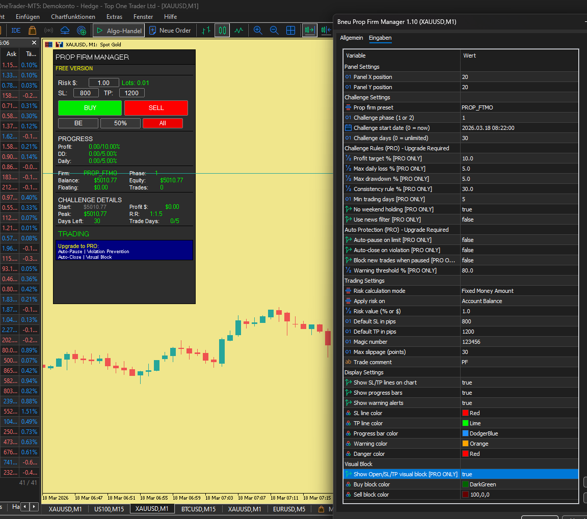Tile chart windows with grid icon
The image size is (587, 519).
(x=290, y=31)
